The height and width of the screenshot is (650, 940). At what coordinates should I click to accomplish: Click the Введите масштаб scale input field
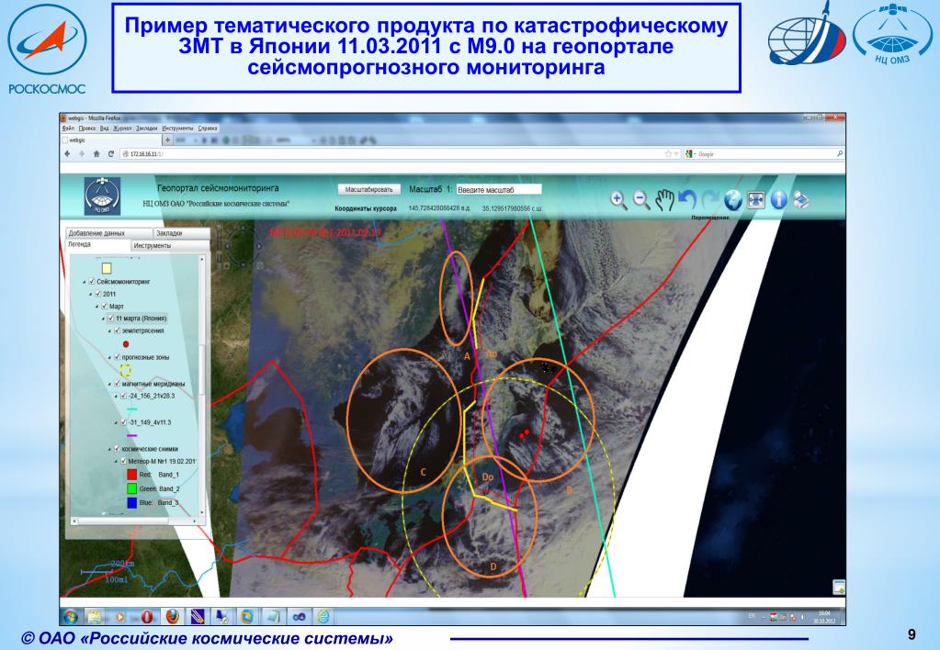499,189
